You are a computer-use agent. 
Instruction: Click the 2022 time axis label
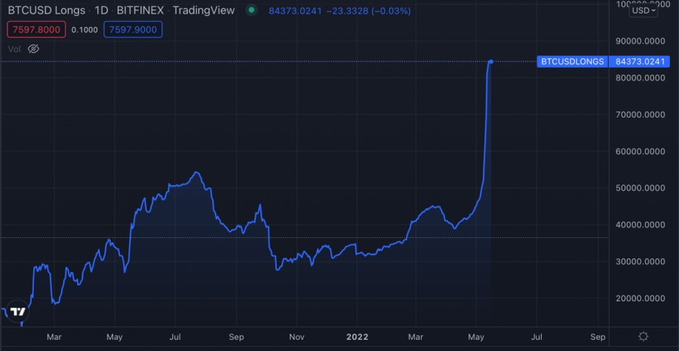tap(358, 337)
